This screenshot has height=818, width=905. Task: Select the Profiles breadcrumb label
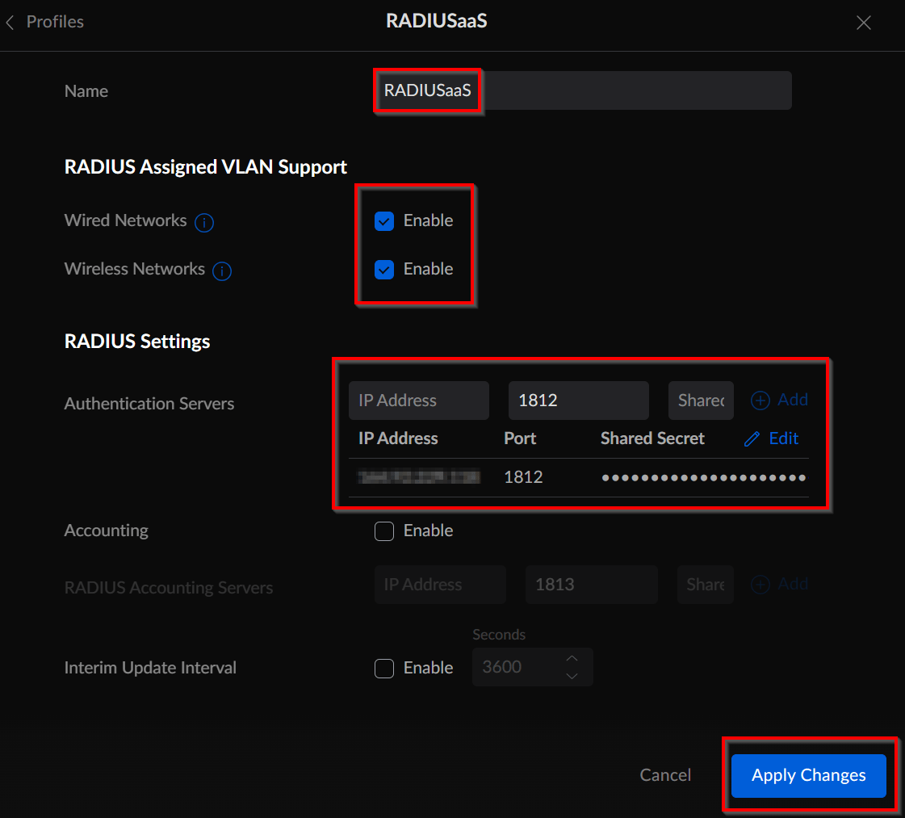tap(55, 22)
